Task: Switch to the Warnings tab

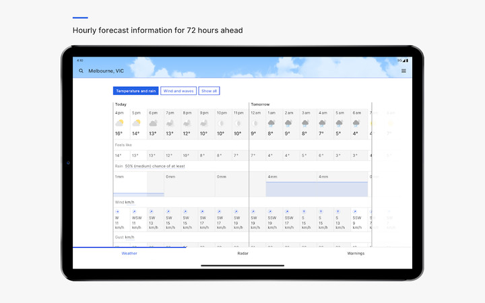Action: coord(356,253)
